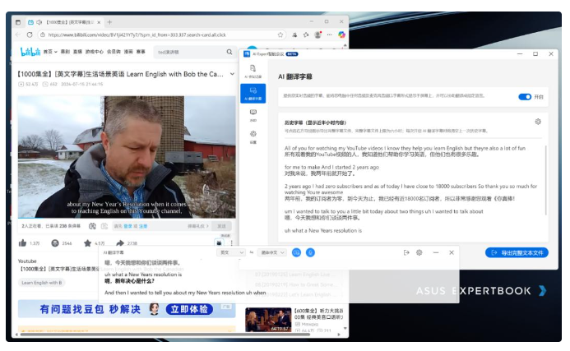Open browser extensions puzzle icon
This screenshot has width=570, height=351.
pos(306,35)
